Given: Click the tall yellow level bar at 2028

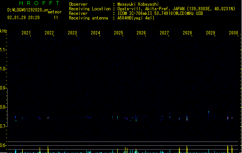Looking at the screenshot, I should [x=187, y=149].
